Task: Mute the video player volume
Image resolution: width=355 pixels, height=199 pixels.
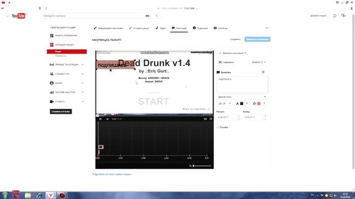Action: pyautogui.click(x=108, y=119)
